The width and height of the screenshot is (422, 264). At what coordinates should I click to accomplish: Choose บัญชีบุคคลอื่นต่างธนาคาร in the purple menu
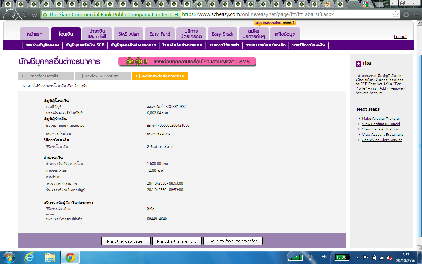click(x=133, y=45)
